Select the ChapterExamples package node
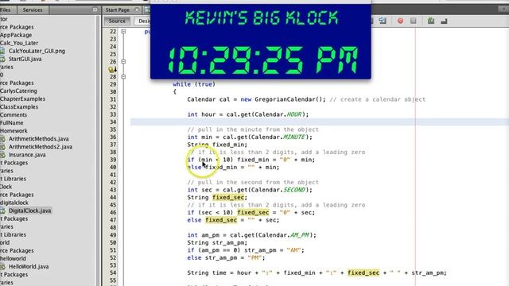 coord(22,99)
